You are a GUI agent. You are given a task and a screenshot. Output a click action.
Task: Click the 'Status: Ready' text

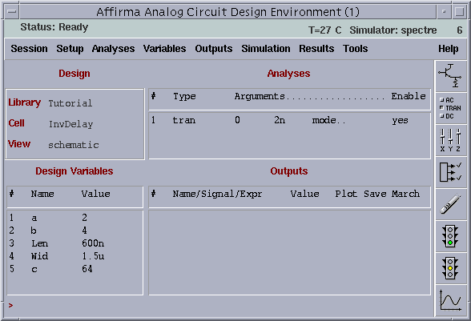(54, 27)
